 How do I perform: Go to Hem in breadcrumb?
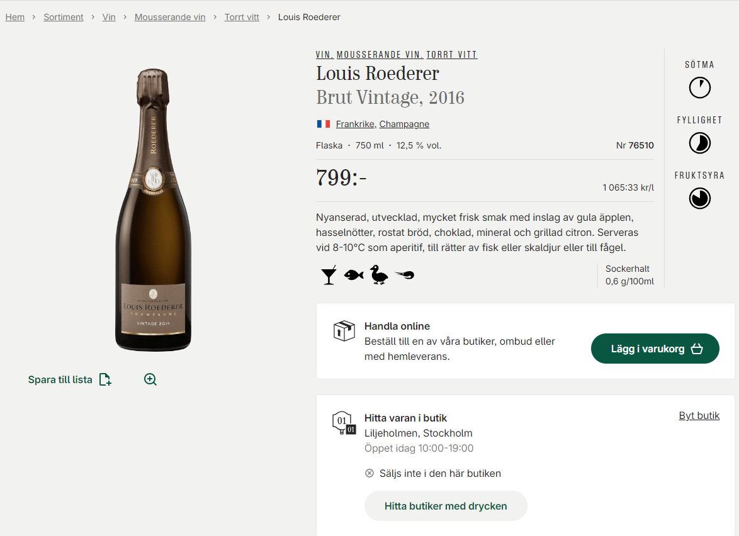[x=15, y=17]
